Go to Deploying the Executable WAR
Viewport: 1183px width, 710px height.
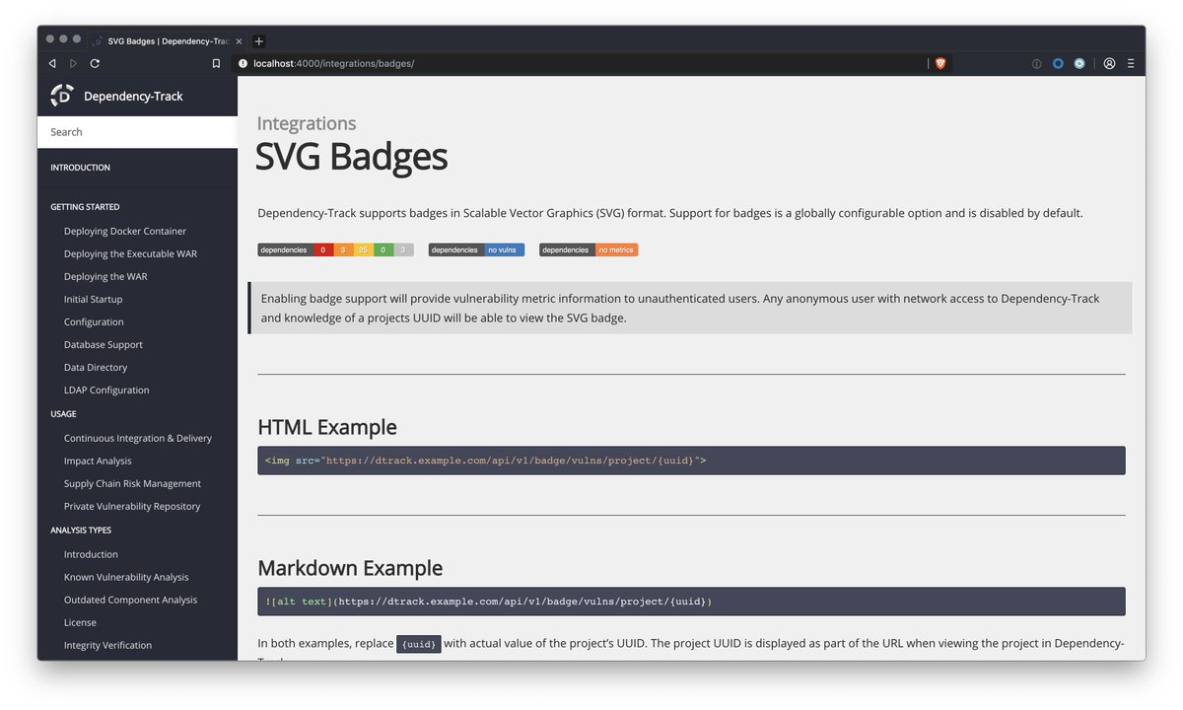point(130,253)
